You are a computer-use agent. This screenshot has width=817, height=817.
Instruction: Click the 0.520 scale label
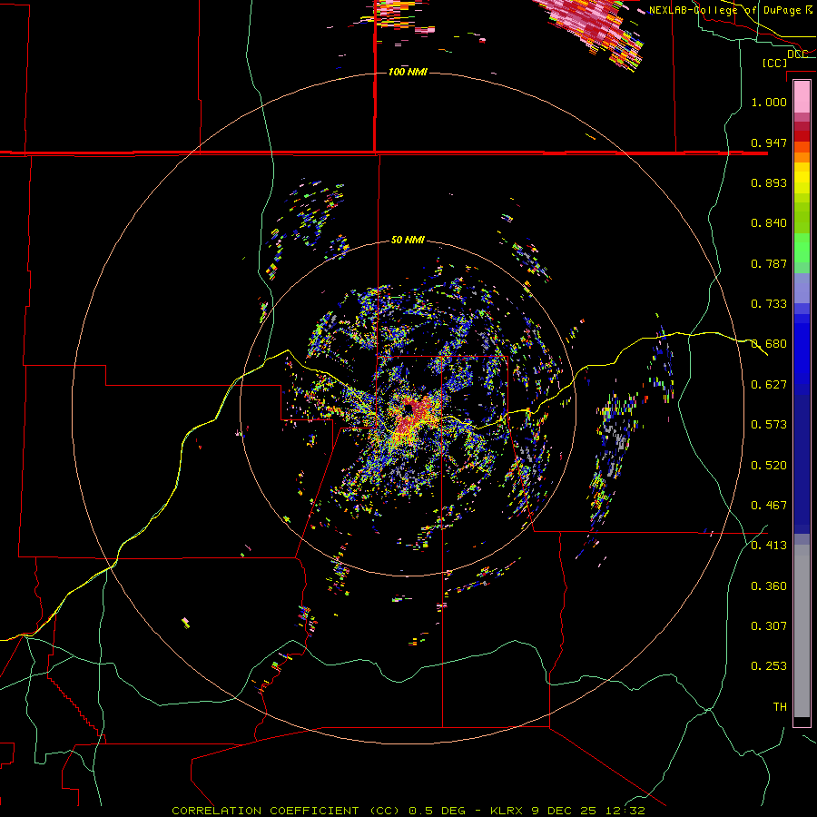click(x=769, y=466)
